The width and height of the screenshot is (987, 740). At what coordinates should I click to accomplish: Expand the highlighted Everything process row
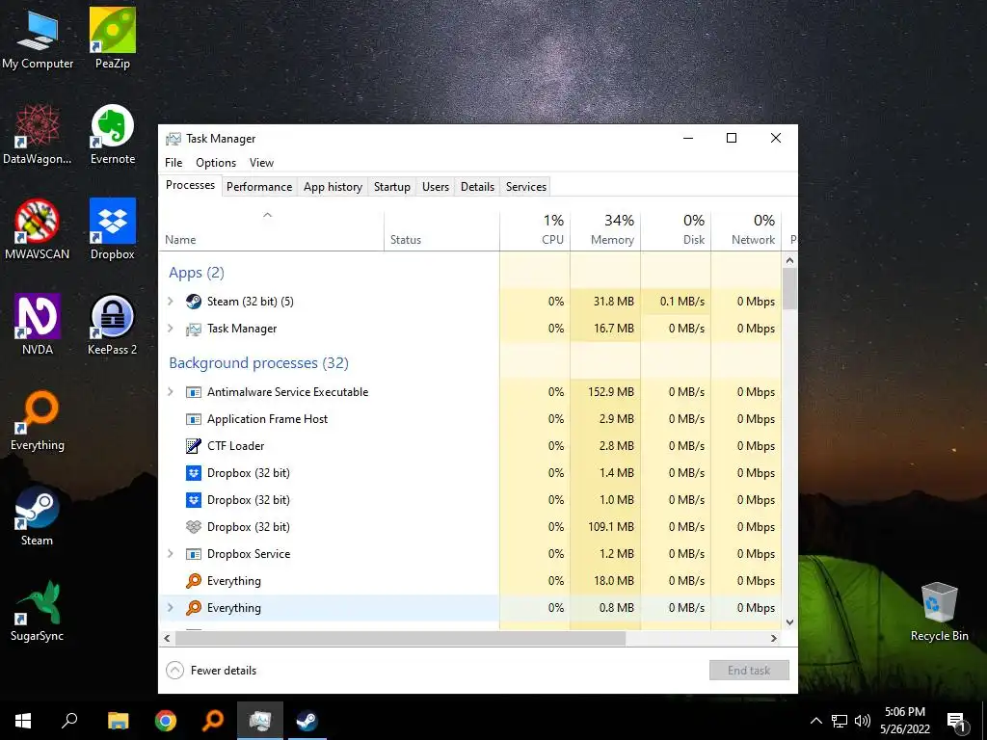click(x=170, y=608)
